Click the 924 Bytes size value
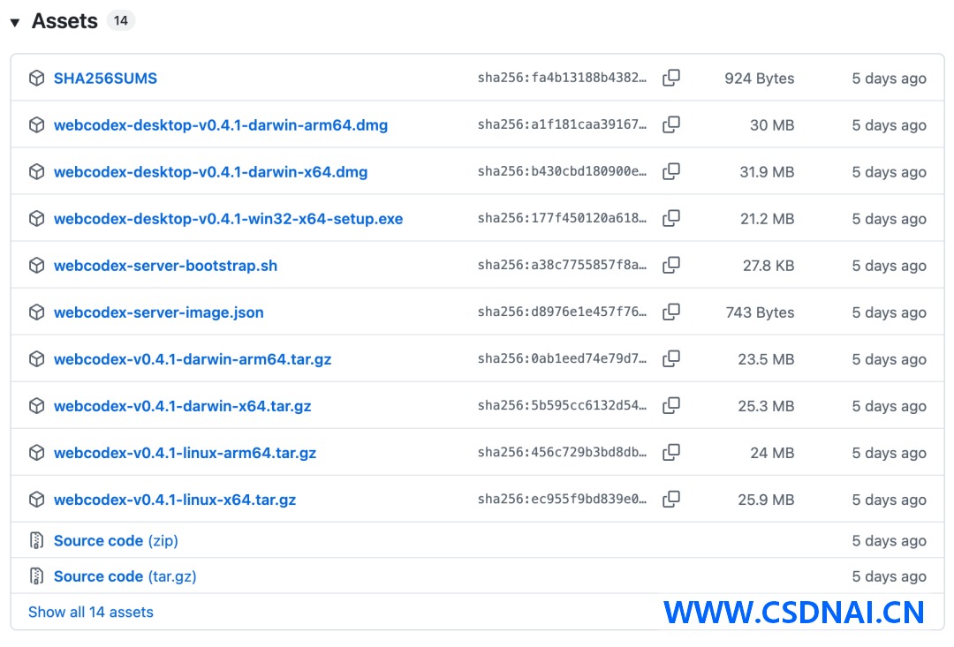954x647 pixels. pyautogui.click(x=760, y=79)
